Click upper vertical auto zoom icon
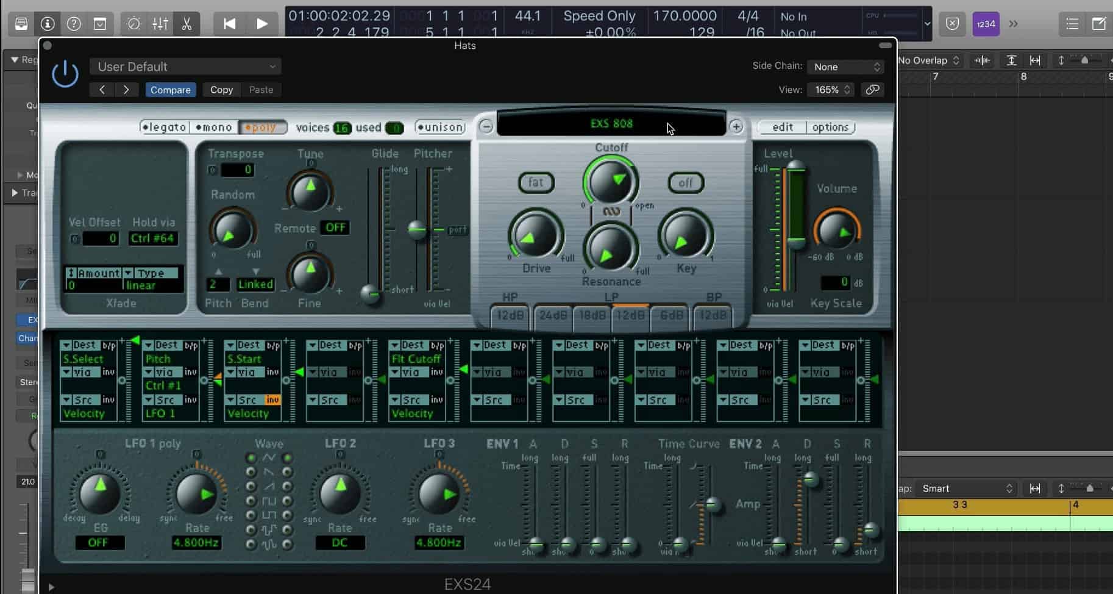The height and width of the screenshot is (594, 1113). [x=1011, y=60]
